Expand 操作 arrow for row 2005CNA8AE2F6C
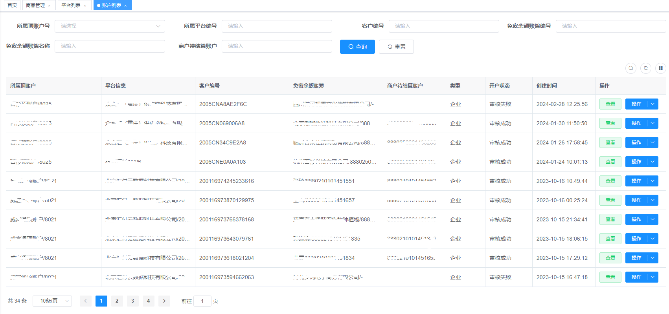 tap(652, 104)
